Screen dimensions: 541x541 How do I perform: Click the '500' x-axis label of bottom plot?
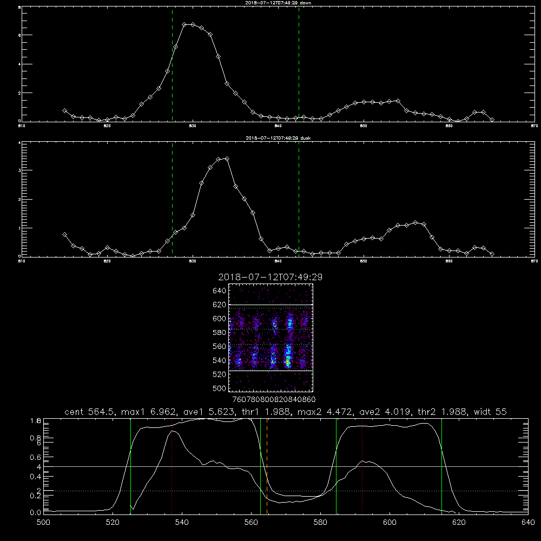tap(43, 523)
